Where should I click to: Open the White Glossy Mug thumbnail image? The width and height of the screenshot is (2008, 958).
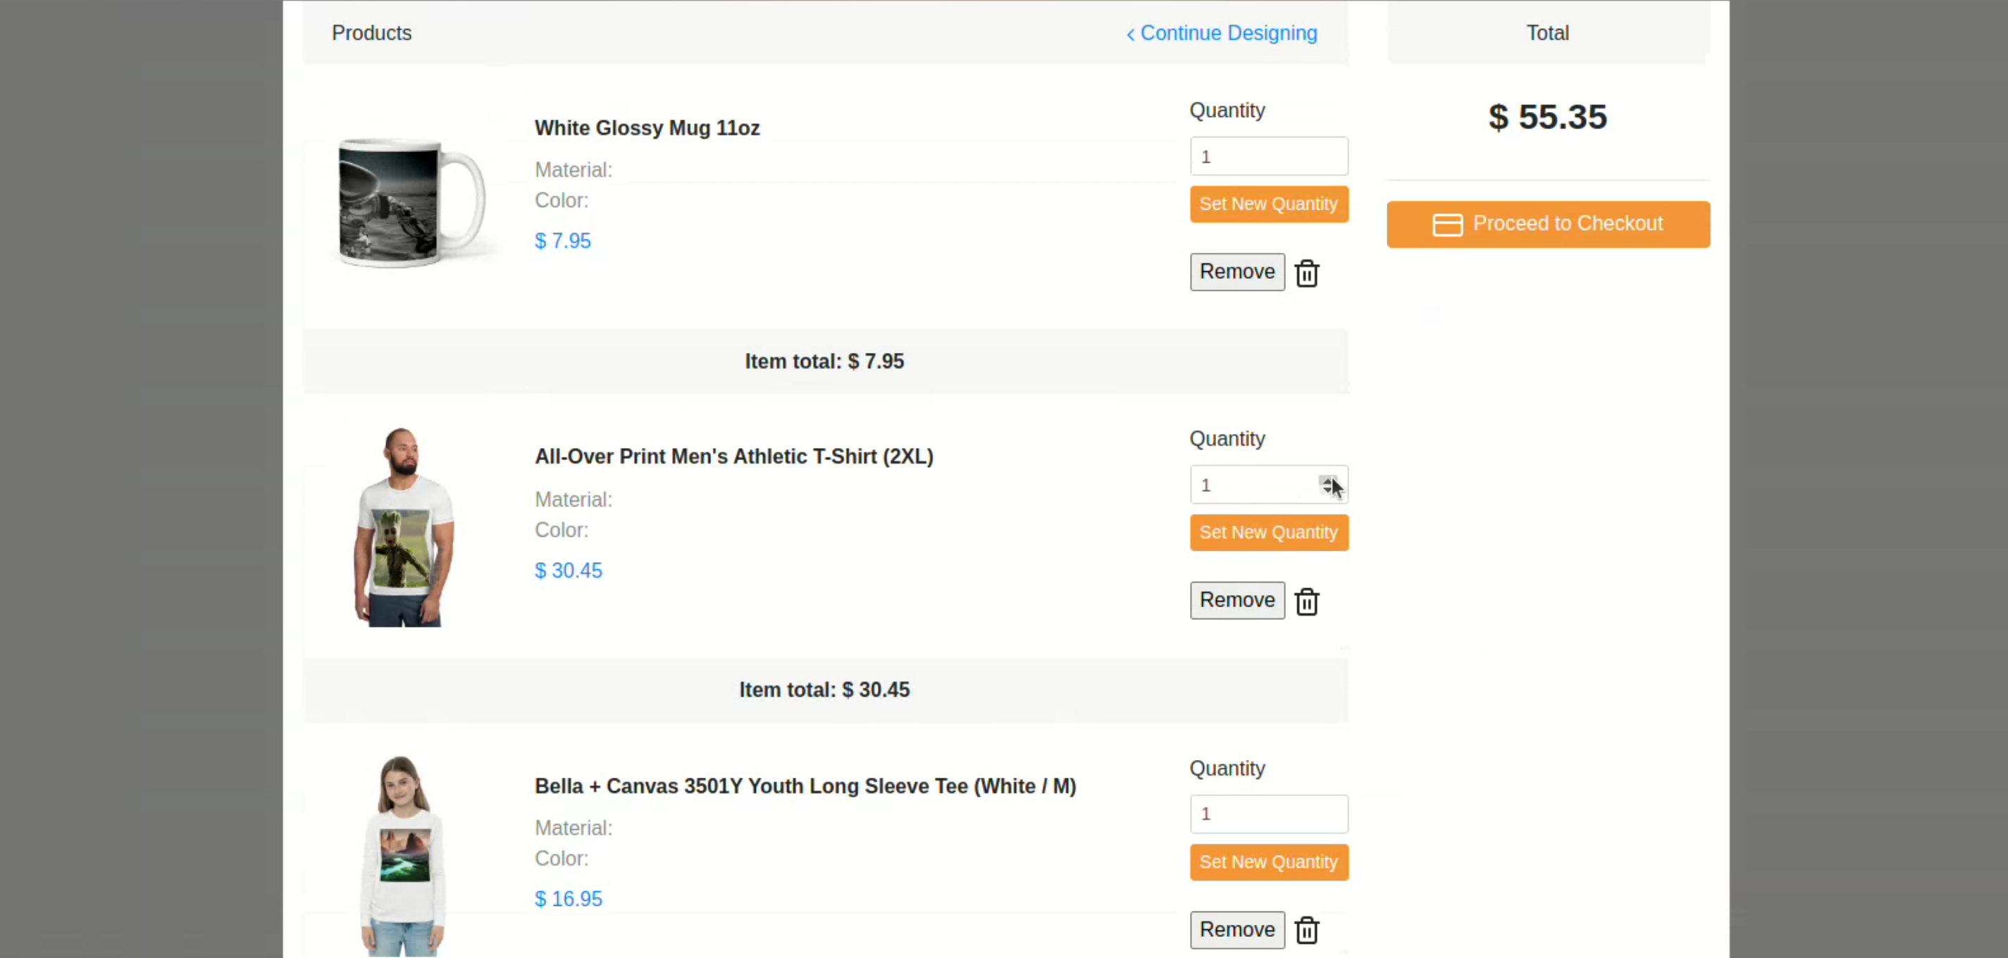(x=411, y=204)
